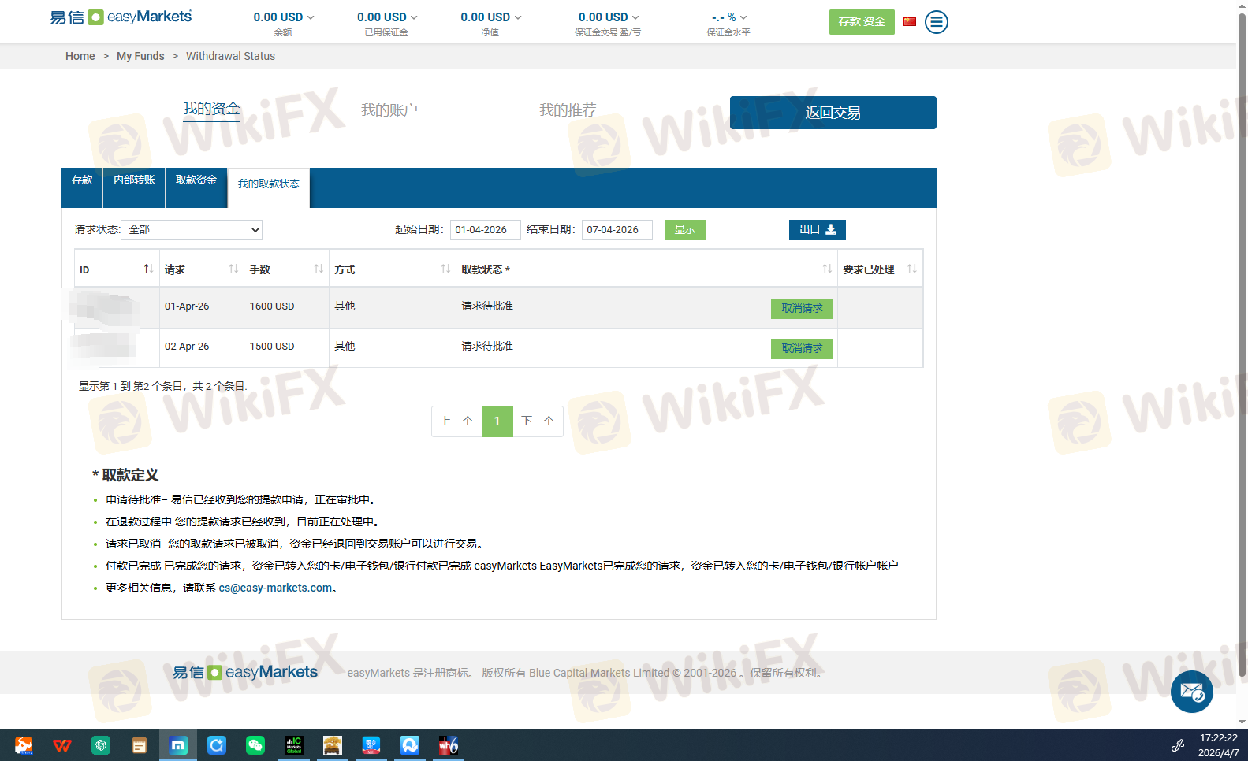The width and height of the screenshot is (1248, 761).
Task: Click the China flag language icon
Action: (x=910, y=22)
